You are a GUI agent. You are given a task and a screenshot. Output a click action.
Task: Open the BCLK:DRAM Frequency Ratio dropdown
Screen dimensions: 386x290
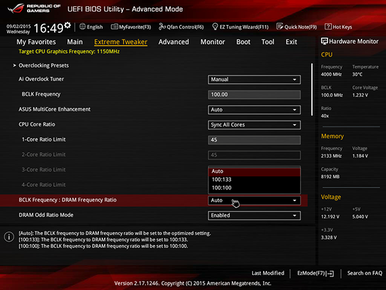coord(254,200)
